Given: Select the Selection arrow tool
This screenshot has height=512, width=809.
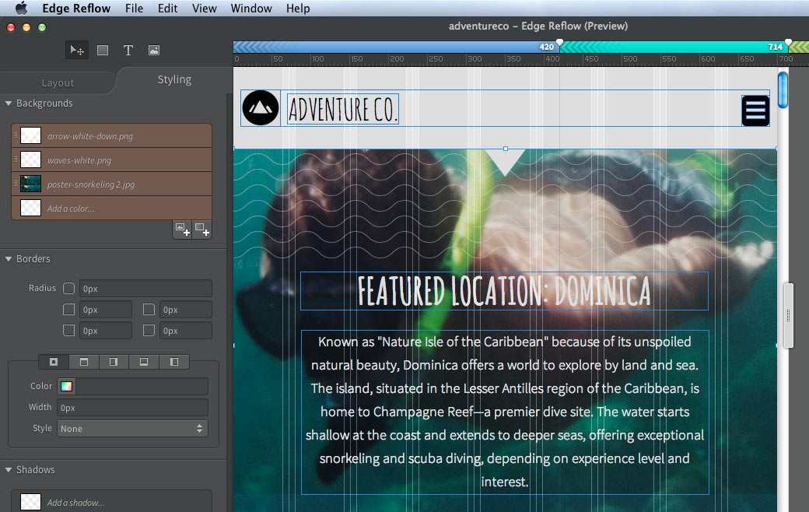Looking at the screenshot, I should coord(77,50).
